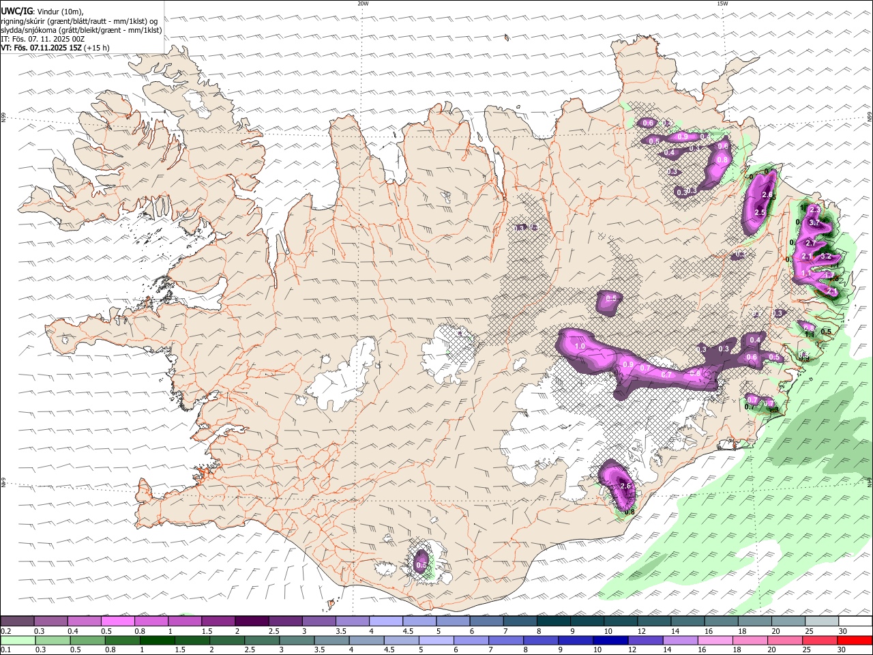Click the '2.6' value on the southern glacier
The height and width of the screenshot is (655, 873).
(x=626, y=486)
